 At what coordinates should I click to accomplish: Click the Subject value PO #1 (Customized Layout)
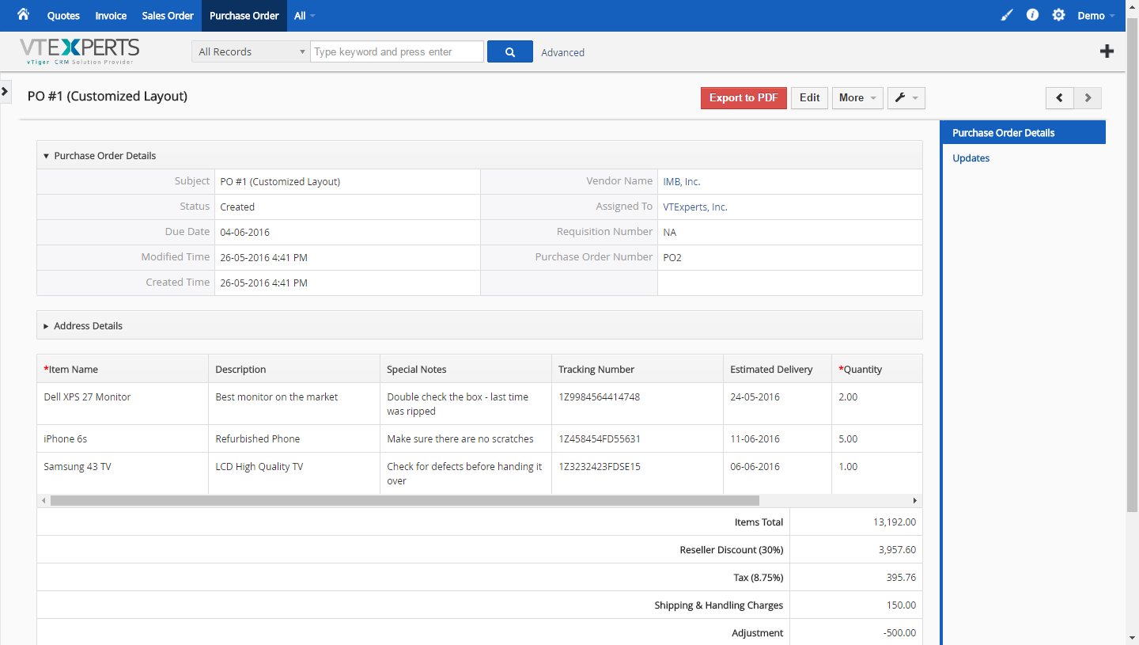pyautogui.click(x=280, y=182)
